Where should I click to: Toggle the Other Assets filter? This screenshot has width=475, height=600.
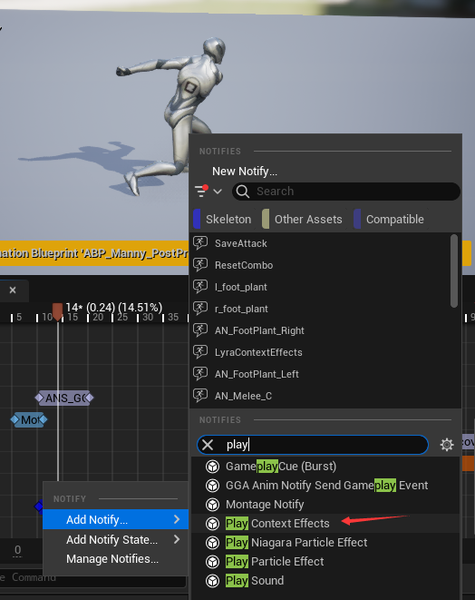point(303,220)
